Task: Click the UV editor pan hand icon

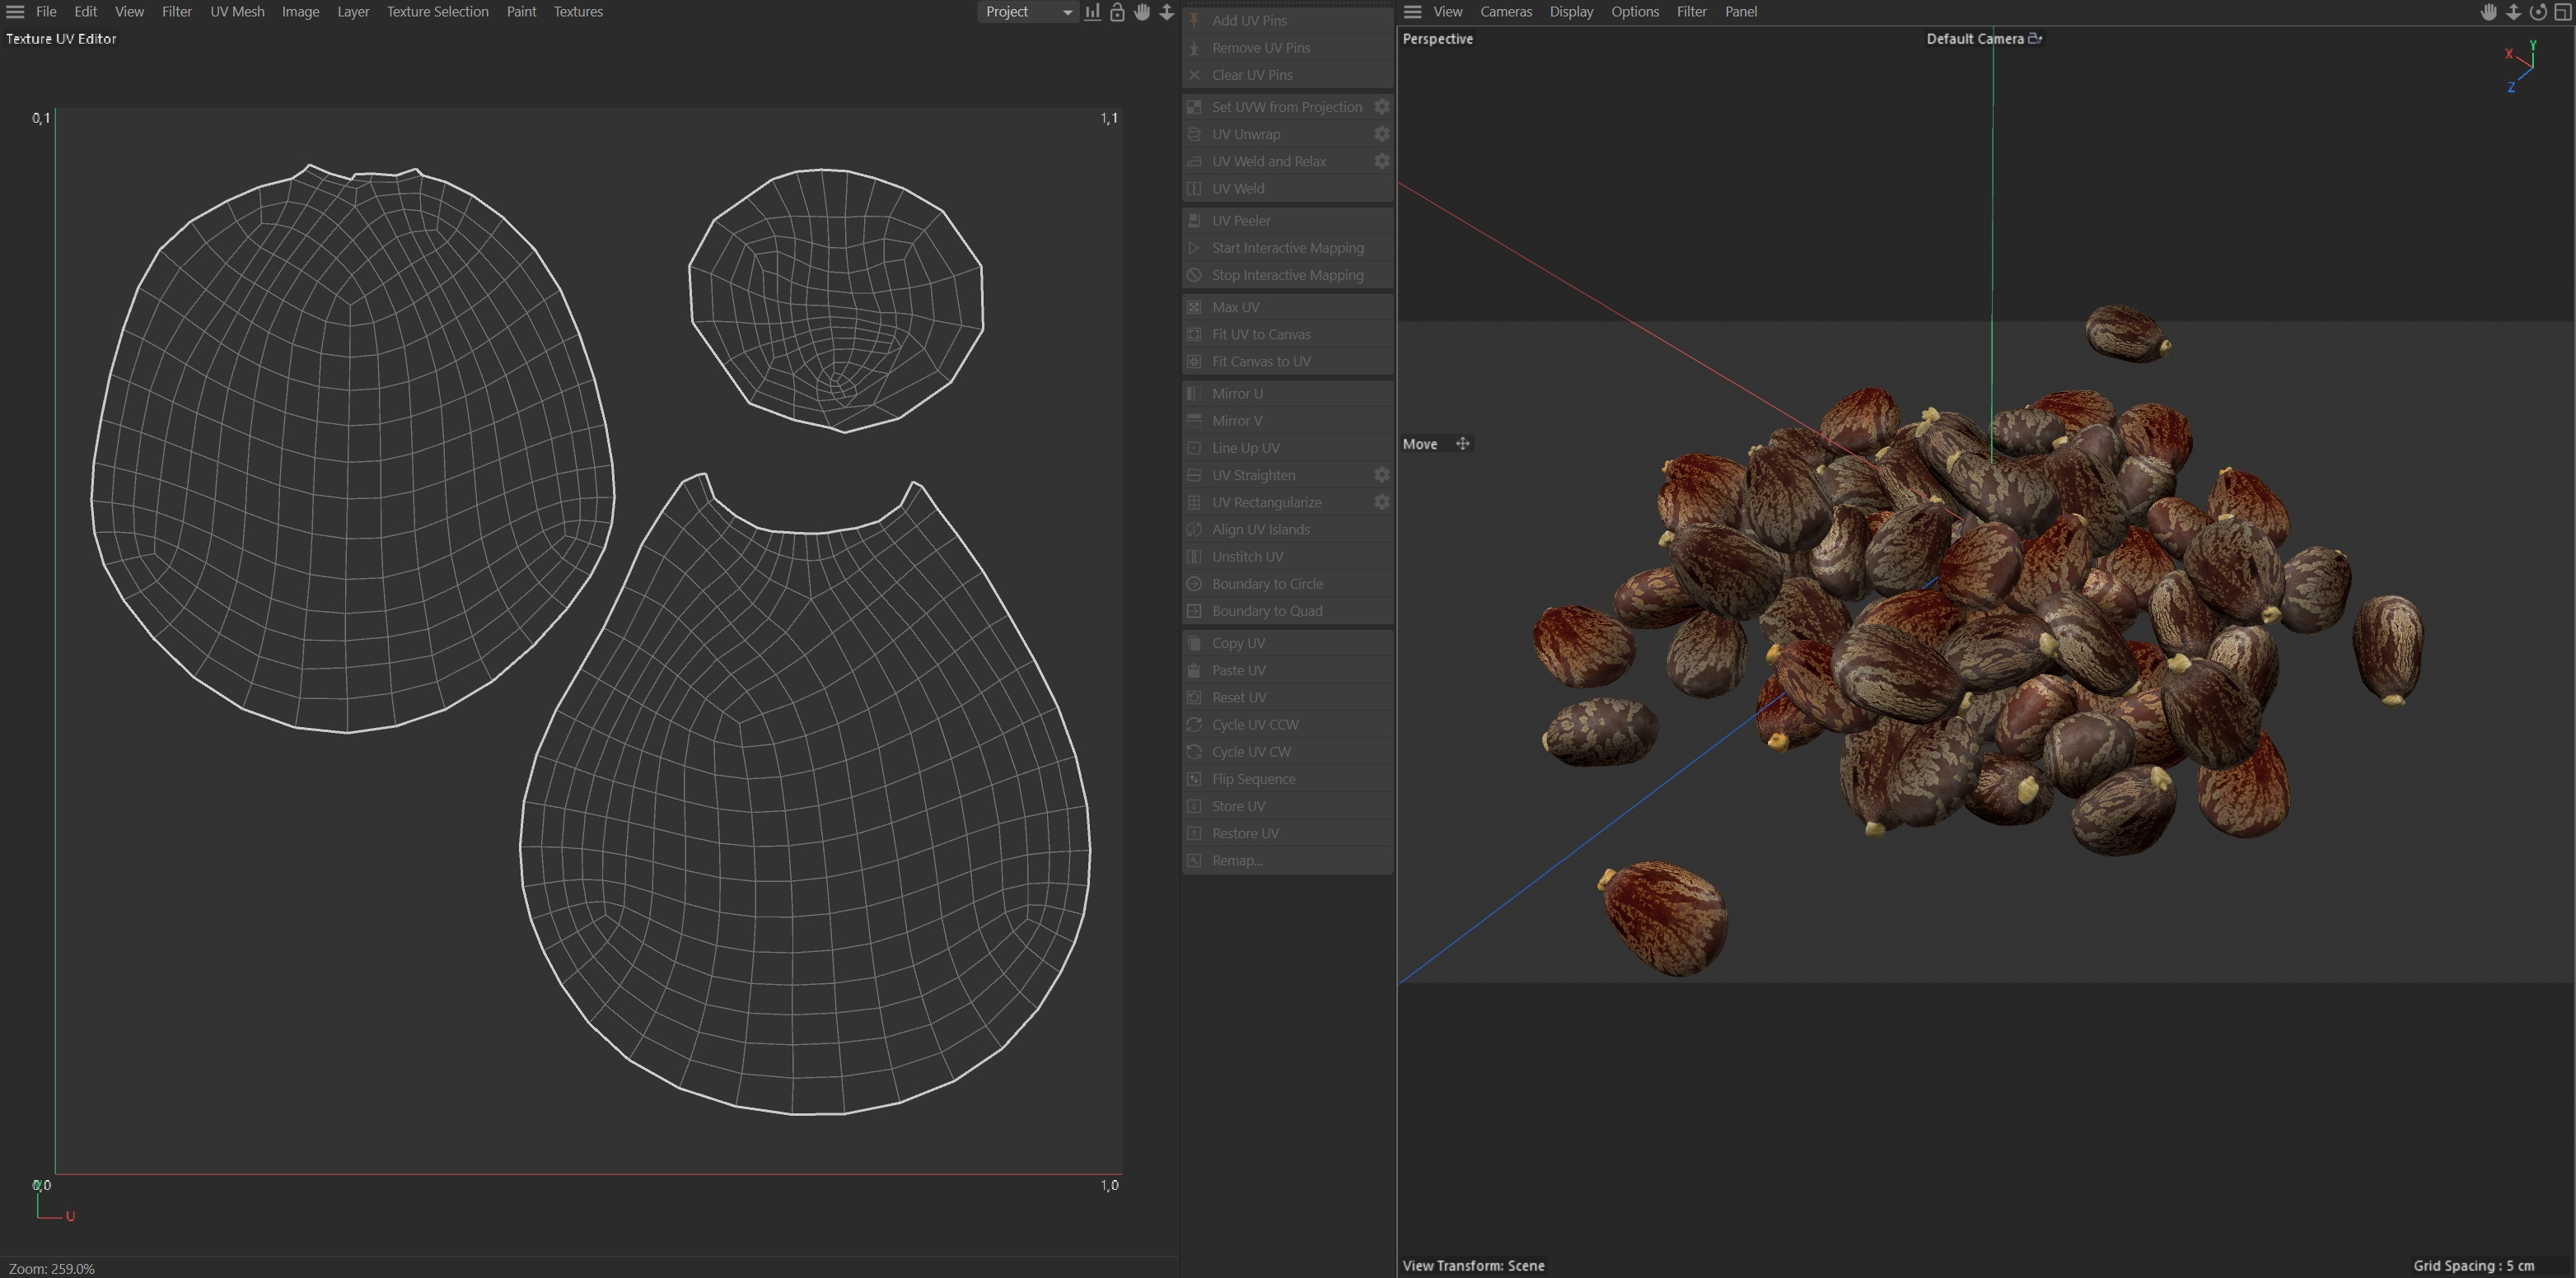Action: [x=1142, y=12]
